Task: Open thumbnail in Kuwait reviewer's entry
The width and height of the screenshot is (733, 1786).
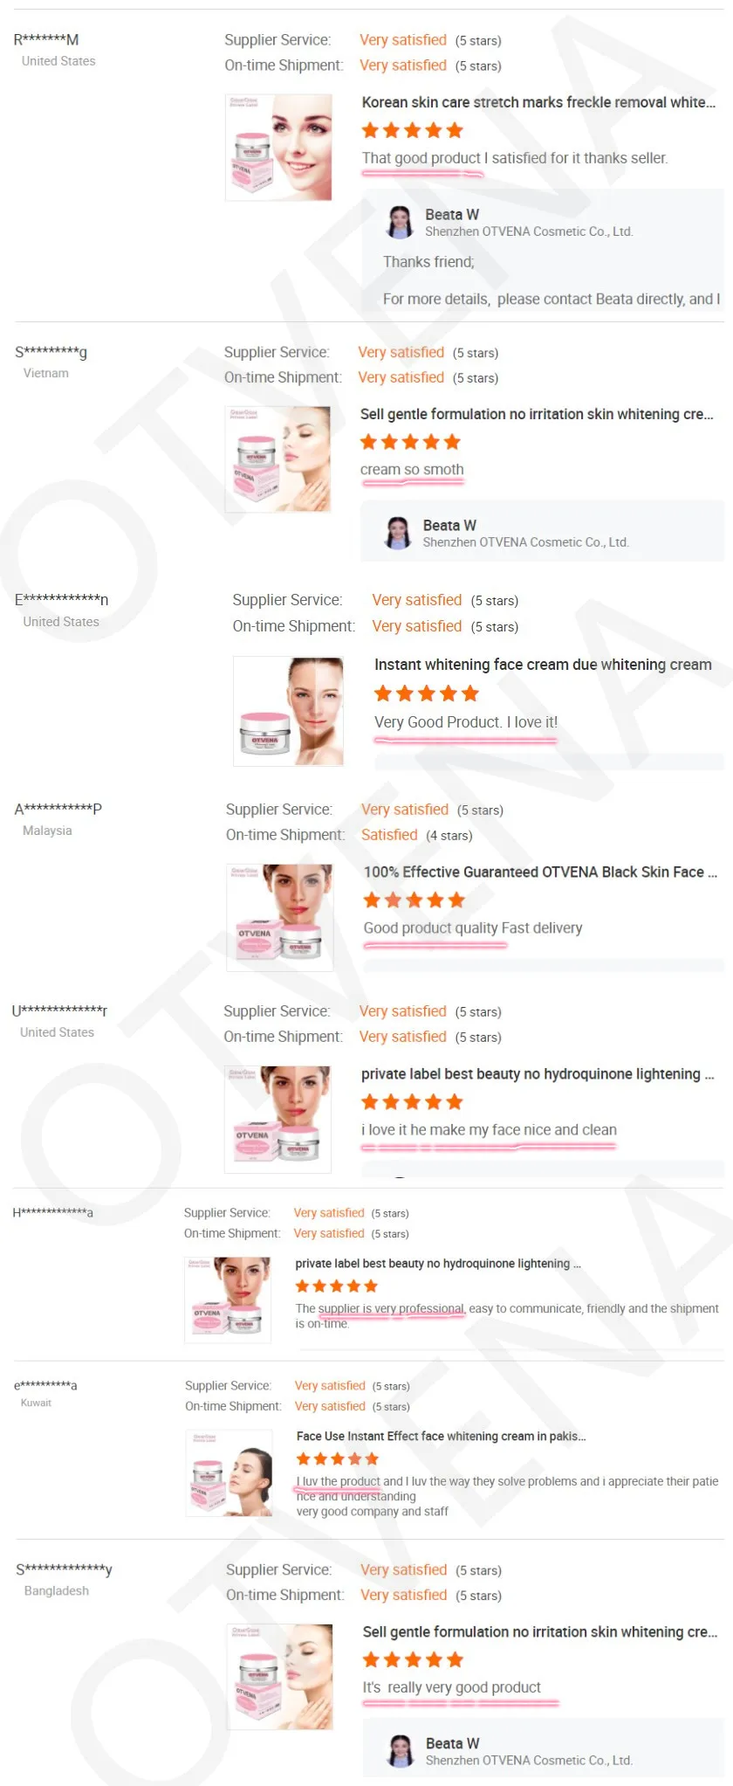Action: 229,1472
